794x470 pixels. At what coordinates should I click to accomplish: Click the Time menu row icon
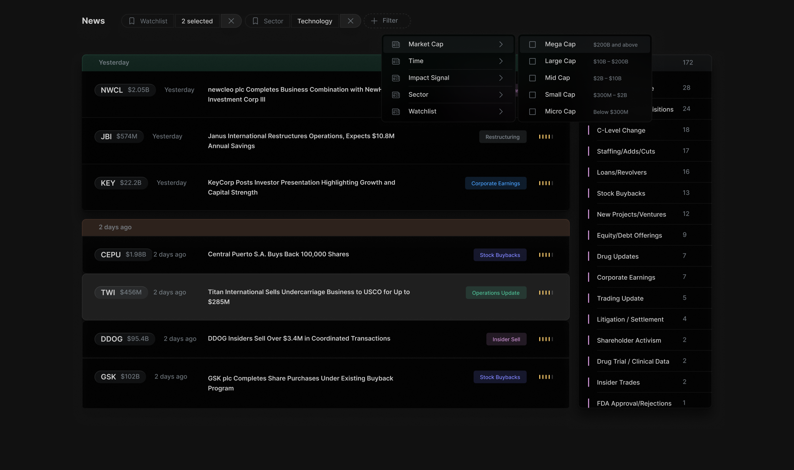[x=396, y=61]
